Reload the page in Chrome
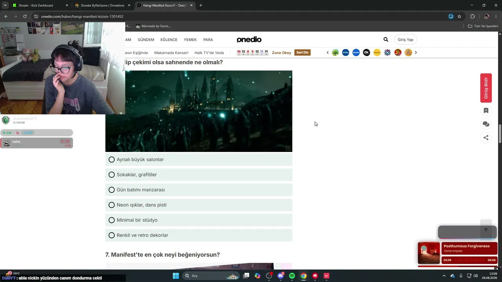Screen dimensions: 502x282 click(x=25, y=16)
